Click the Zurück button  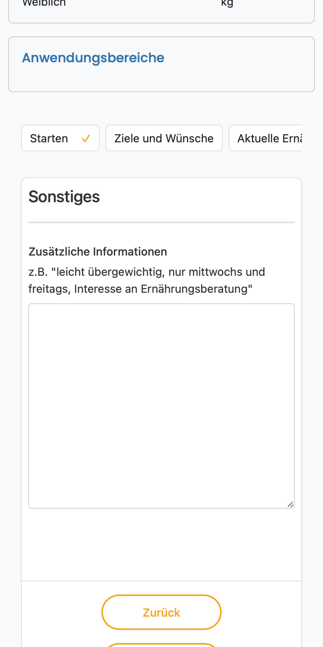(x=161, y=612)
